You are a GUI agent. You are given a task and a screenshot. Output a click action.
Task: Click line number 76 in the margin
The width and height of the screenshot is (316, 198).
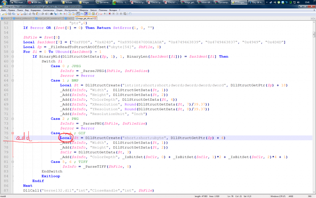6,138
